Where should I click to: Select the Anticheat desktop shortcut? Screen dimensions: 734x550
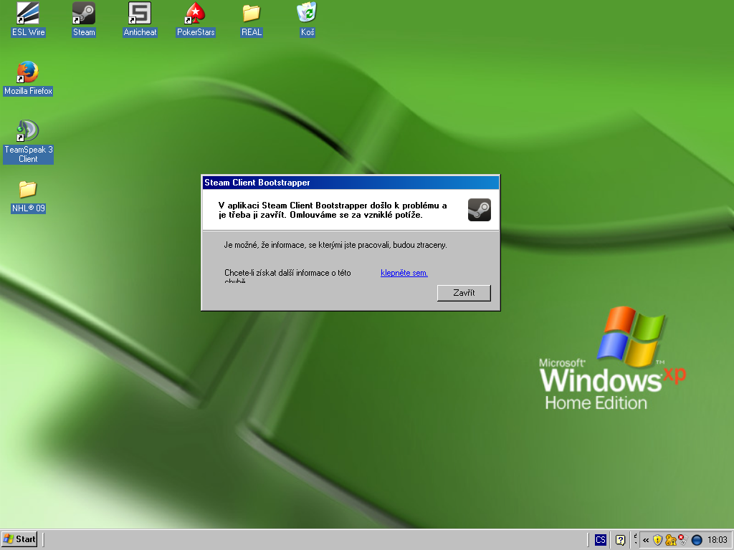[140, 14]
